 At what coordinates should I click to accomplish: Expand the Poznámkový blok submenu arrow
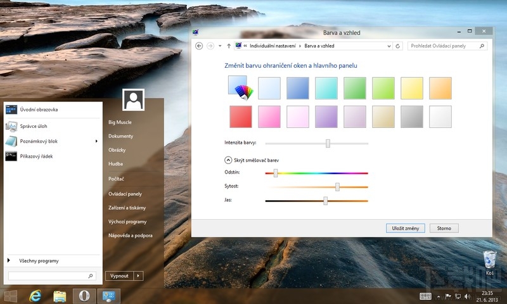[96, 141]
